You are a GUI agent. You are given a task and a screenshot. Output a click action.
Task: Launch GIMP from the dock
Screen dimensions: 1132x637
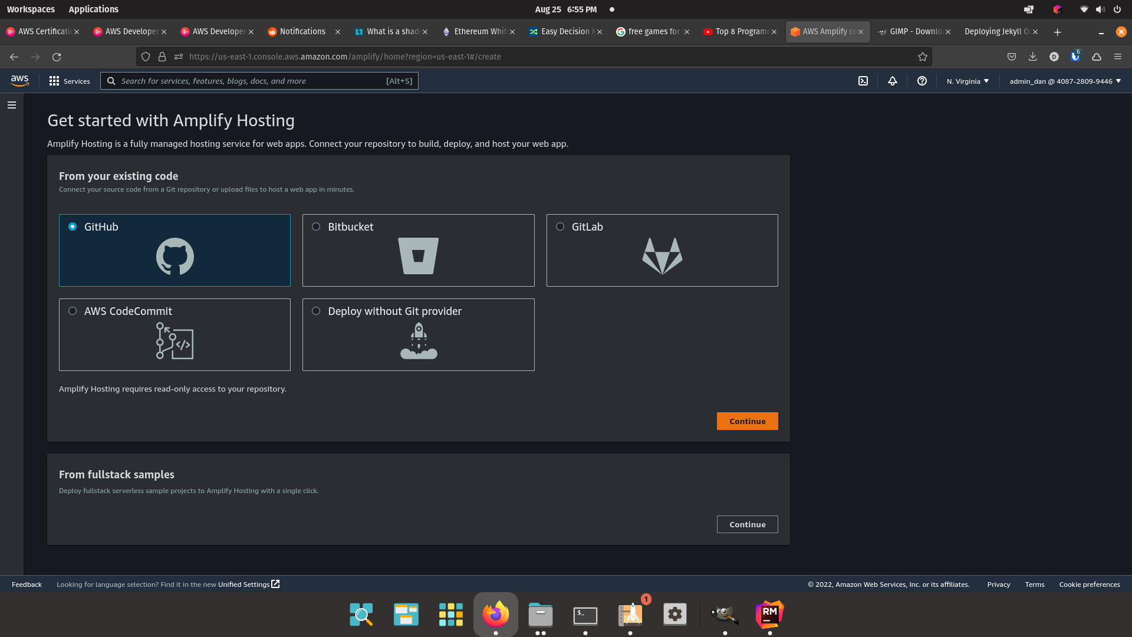pos(723,615)
